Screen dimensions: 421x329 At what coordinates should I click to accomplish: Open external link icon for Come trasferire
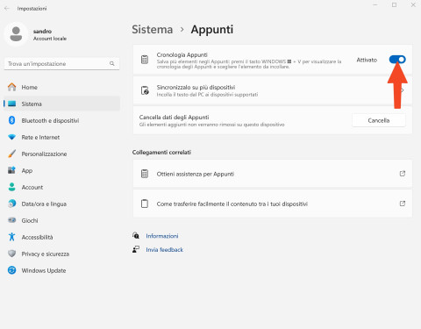[x=403, y=204]
